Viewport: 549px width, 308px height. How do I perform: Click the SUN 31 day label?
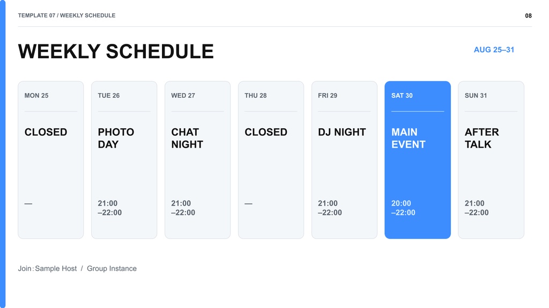[476, 95]
